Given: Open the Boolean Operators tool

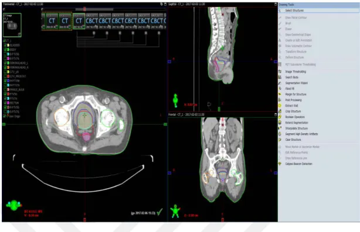Looking at the screenshot, I should tap(294, 117).
